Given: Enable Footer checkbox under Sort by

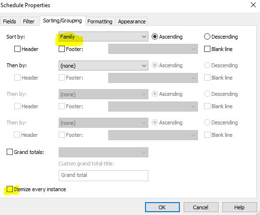Looking at the screenshot, I should [x=62, y=49].
